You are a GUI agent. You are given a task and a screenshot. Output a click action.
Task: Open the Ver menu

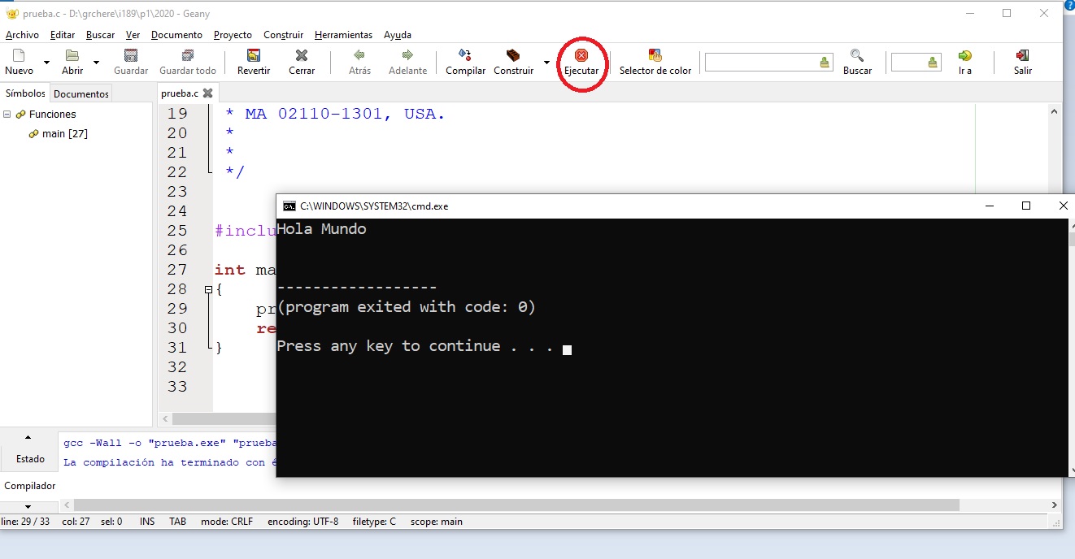pyautogui.click(x=133, y=35)
